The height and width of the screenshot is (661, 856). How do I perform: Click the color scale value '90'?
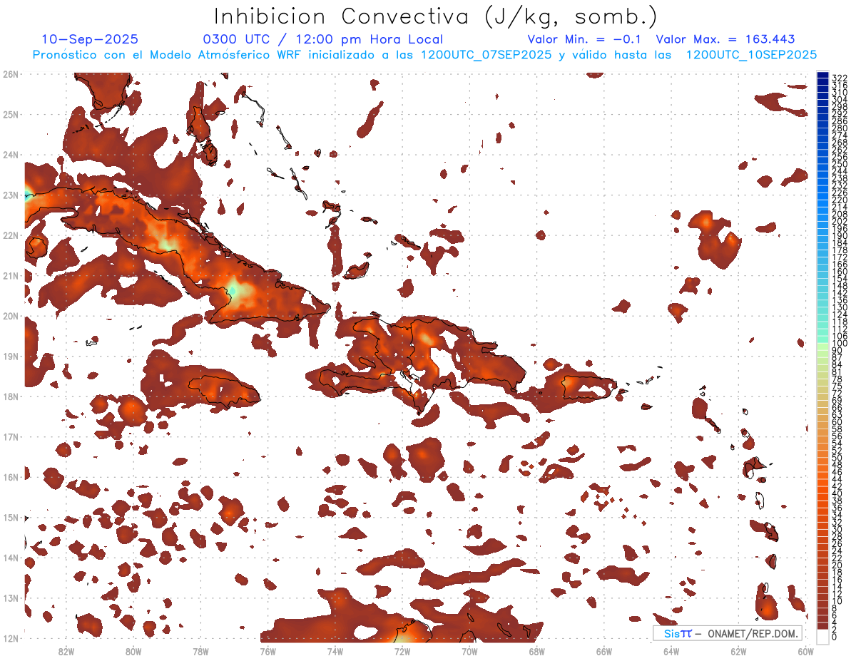click(x=837, y=351)
